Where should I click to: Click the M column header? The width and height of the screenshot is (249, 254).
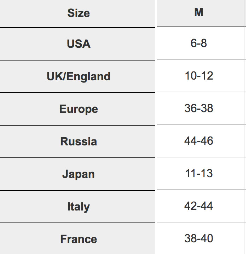[x=199, y=13]
